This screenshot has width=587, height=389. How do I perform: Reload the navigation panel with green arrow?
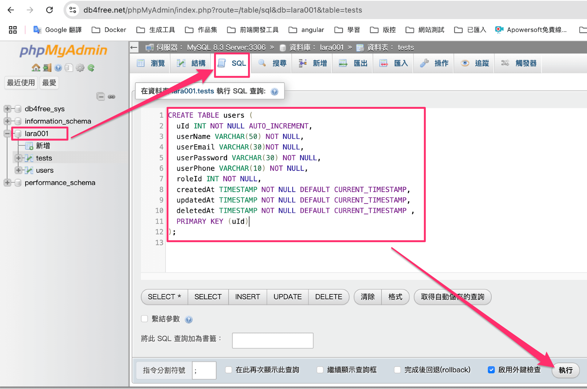click(x=91, y=68)
